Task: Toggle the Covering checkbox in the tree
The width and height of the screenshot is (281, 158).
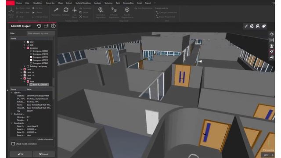Action: (28, 48)
